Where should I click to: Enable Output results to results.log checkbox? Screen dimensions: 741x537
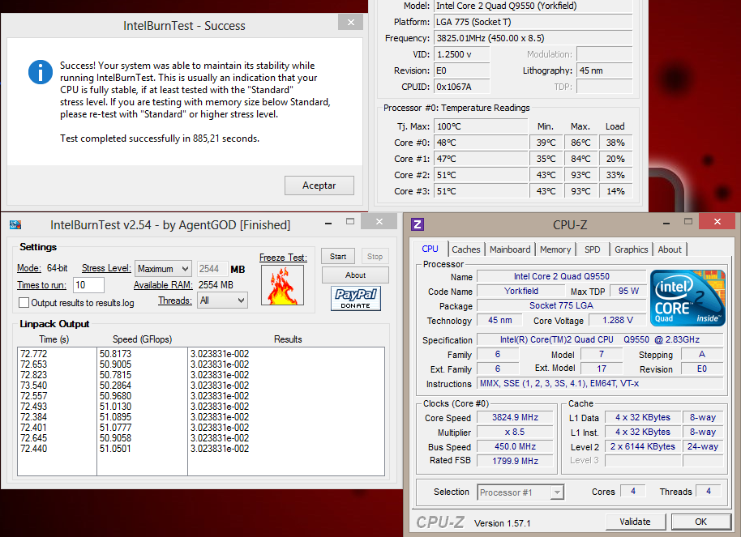(24, 303)
